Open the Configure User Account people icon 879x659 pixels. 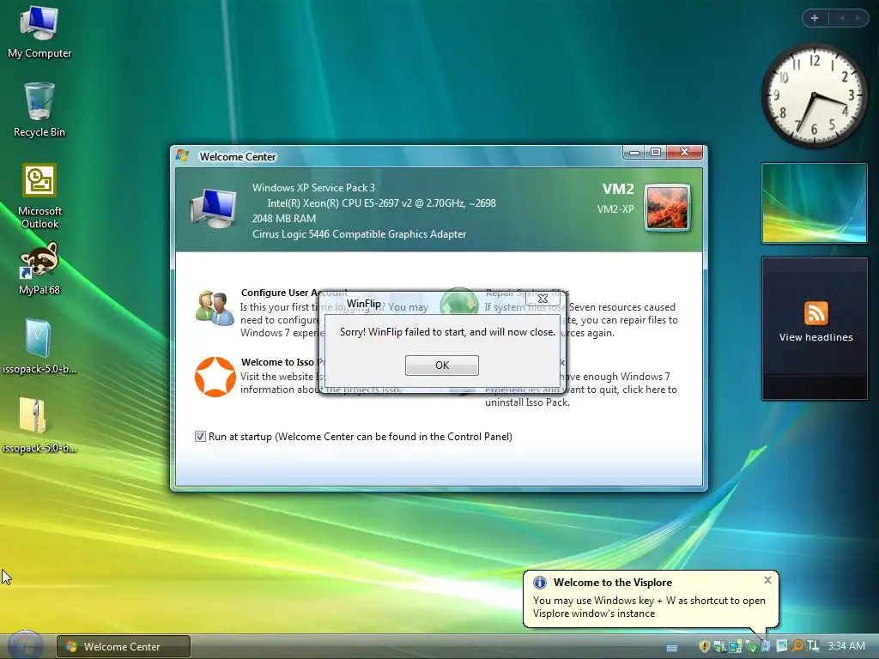[x=215, y=308]
